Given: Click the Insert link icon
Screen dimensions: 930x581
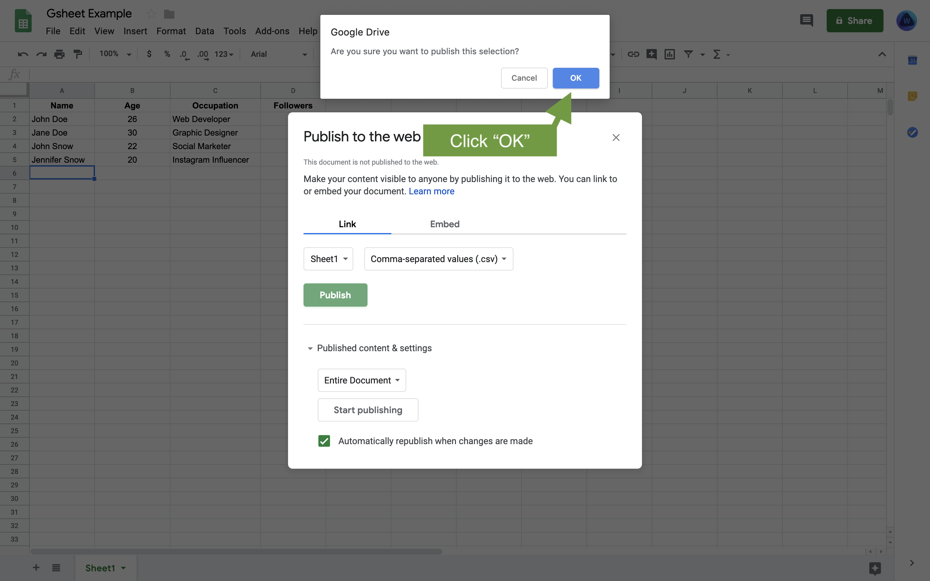Looking at the screenshot, I should tap(633, 54).
